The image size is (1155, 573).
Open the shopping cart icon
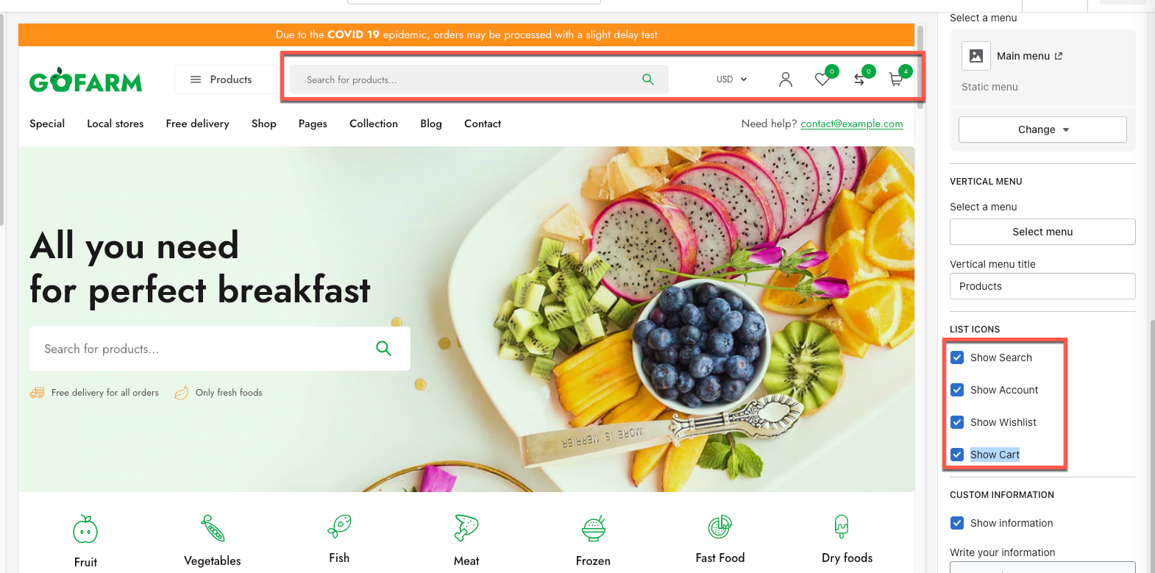pos(895,79)
